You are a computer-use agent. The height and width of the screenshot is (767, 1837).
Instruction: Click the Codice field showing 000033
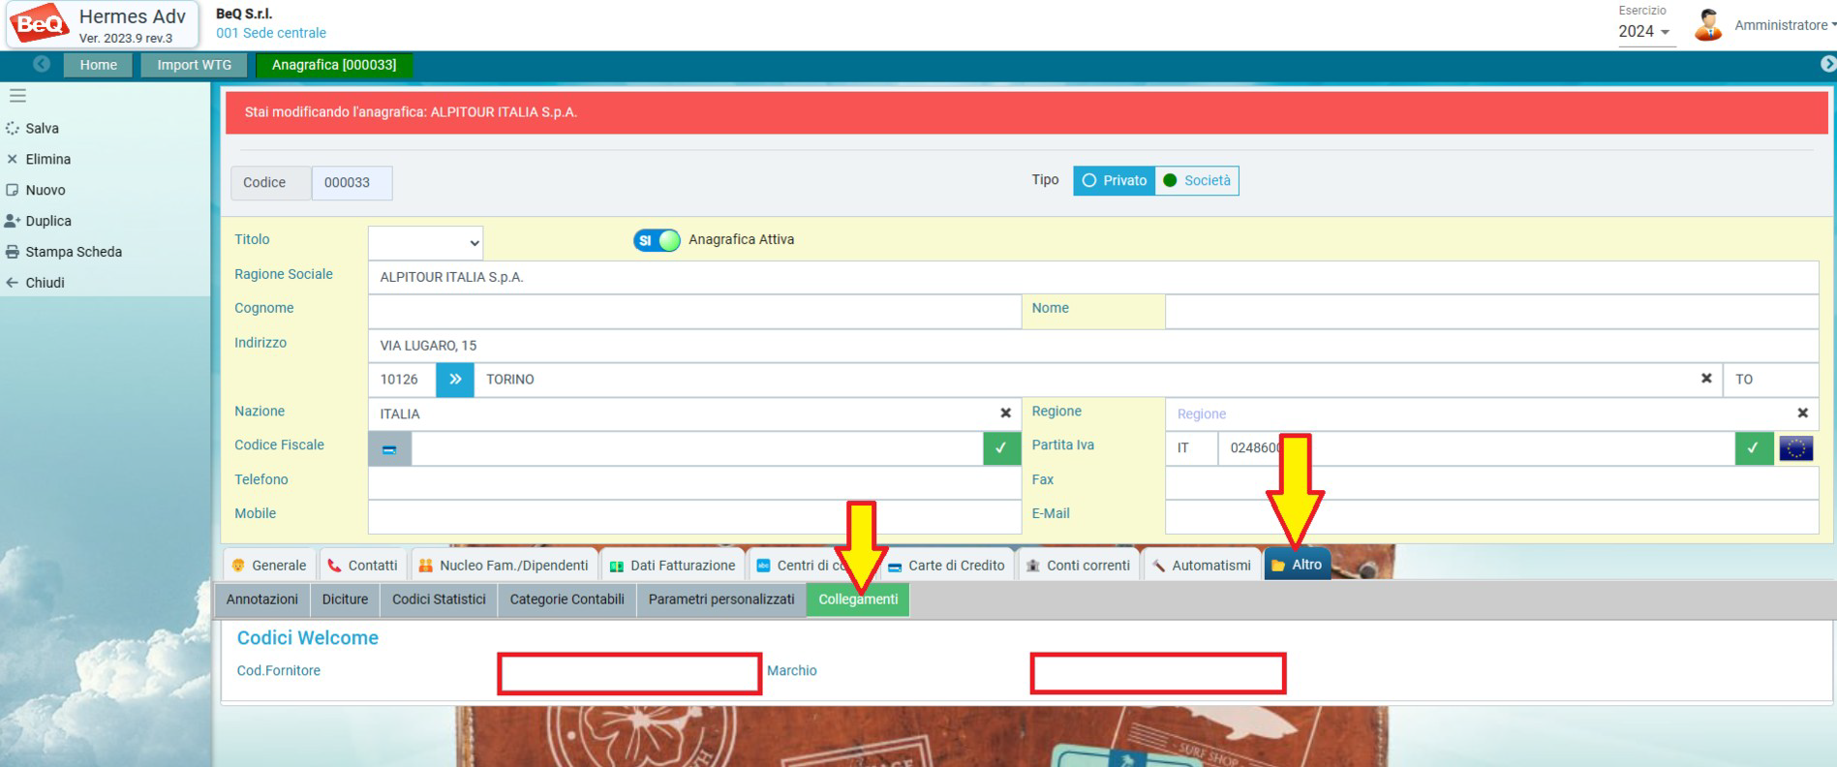point(352,183)
